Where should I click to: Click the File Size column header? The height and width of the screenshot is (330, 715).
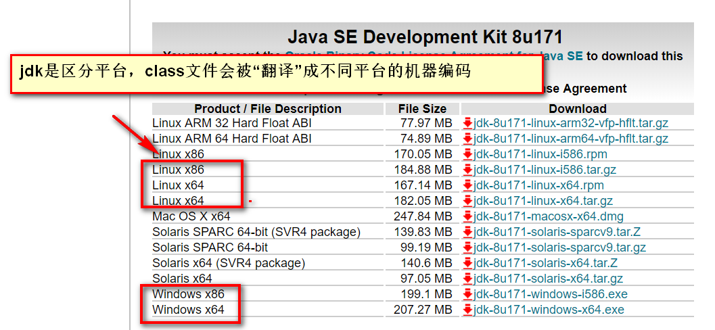[x=422, y=109]
